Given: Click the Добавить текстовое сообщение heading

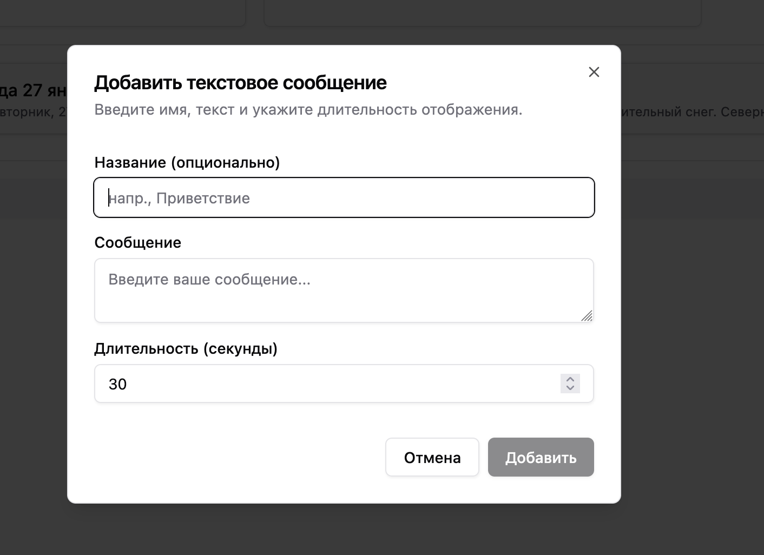Looking at the screenshot, I should pos(240,83).
